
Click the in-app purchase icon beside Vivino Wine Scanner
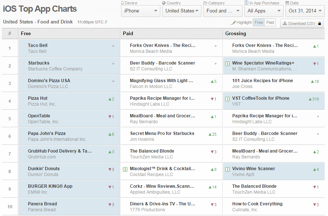click(227, 169)
